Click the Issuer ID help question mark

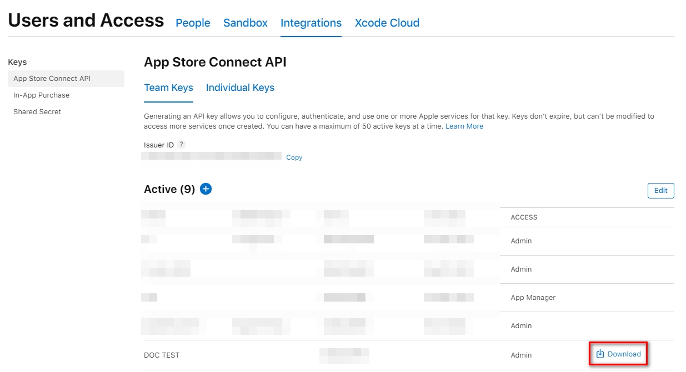[x=181, y=145]
